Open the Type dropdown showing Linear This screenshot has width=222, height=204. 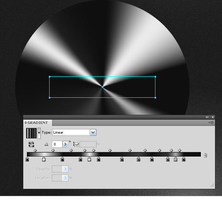[x=74, y=133]
